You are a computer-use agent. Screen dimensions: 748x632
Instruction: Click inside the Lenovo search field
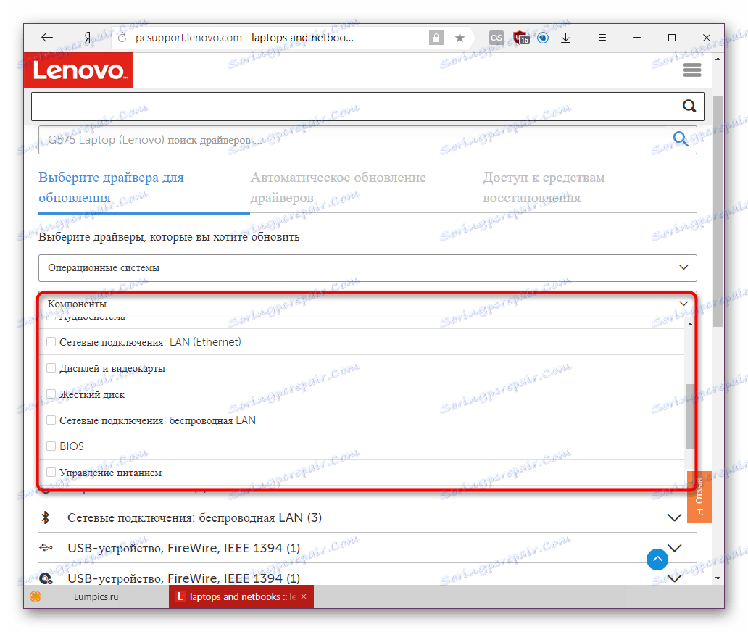tap(362, 106)
